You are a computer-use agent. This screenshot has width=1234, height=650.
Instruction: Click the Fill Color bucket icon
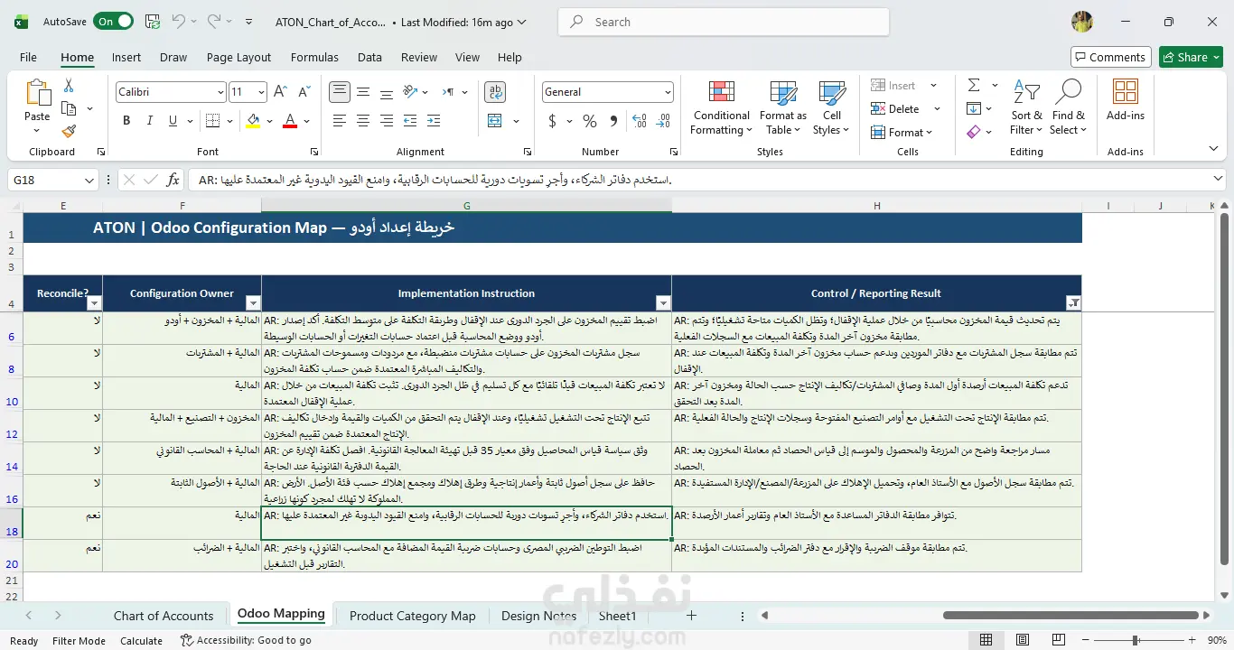pos(254,120)
